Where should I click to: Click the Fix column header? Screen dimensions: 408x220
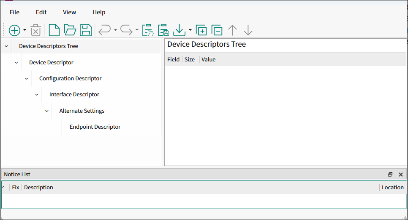click(16, 187)
